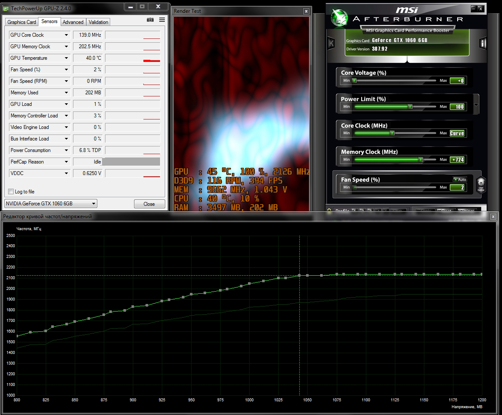Click the 202.5 MHz memory clock reading

(88, 47)
